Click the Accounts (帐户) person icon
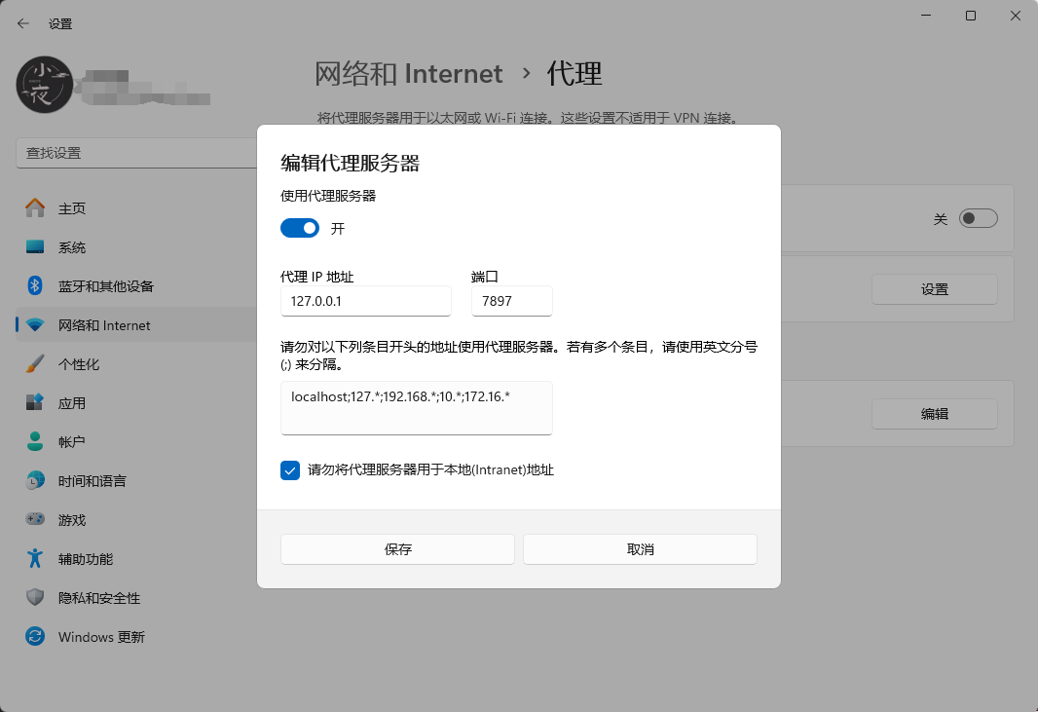This screenshot has width=1038, height=712. click(35, 442)
